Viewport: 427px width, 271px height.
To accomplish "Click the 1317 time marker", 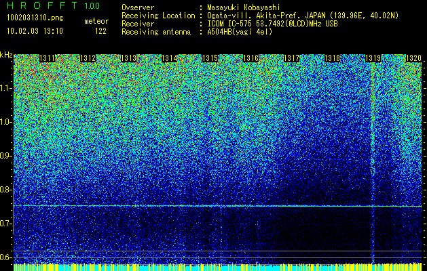I will pos(291,58).
